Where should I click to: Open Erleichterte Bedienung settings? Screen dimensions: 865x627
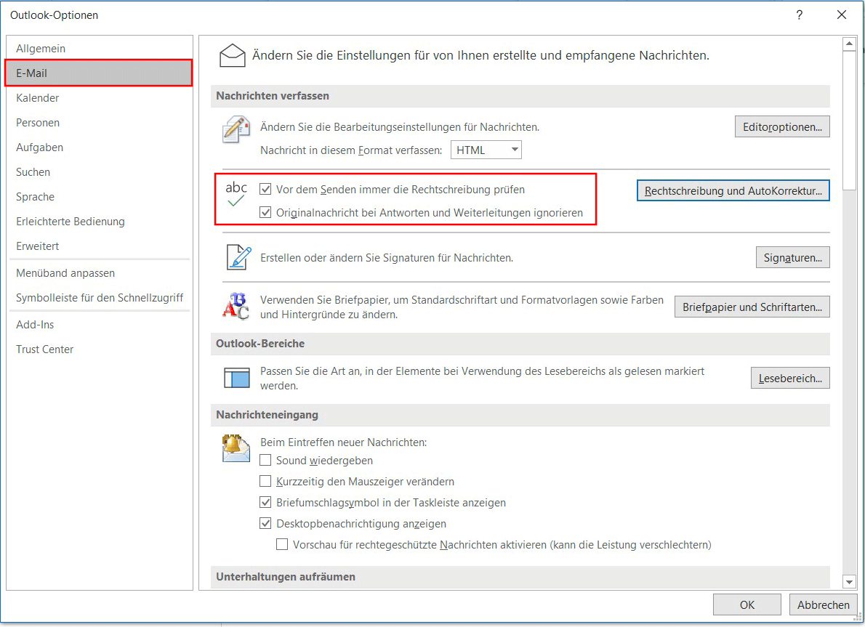point(100,221)
